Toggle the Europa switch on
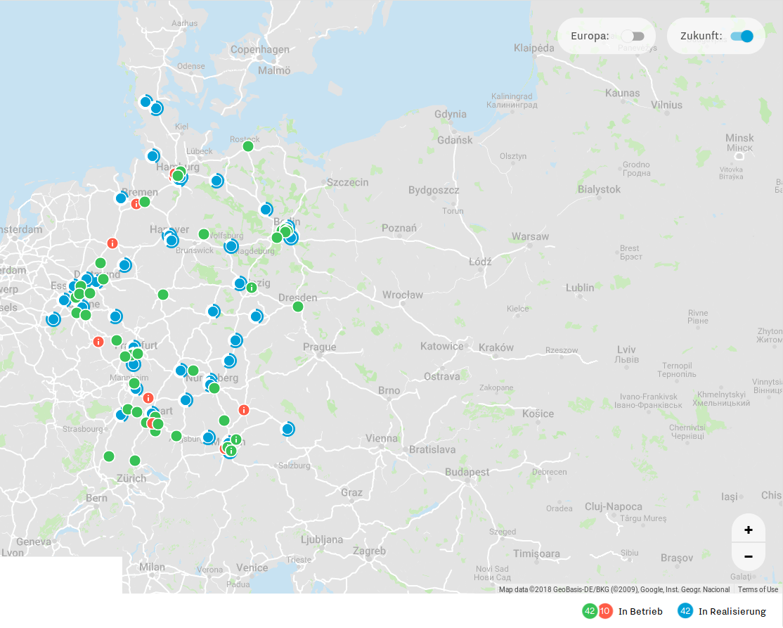Screen dimensions: 783x628 click(633, 36)
